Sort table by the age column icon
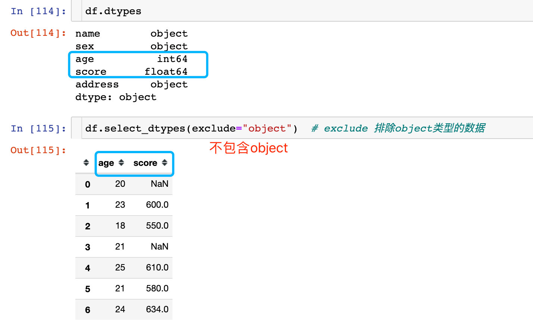Image resolution: width=533 pixels, height=328 pixels. coord(121,163)
